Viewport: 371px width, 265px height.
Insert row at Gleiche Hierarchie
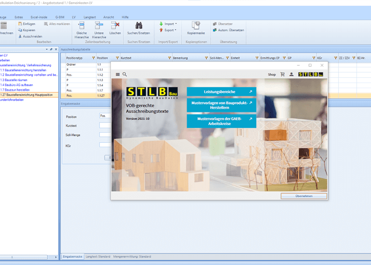[x=82, y=30]
